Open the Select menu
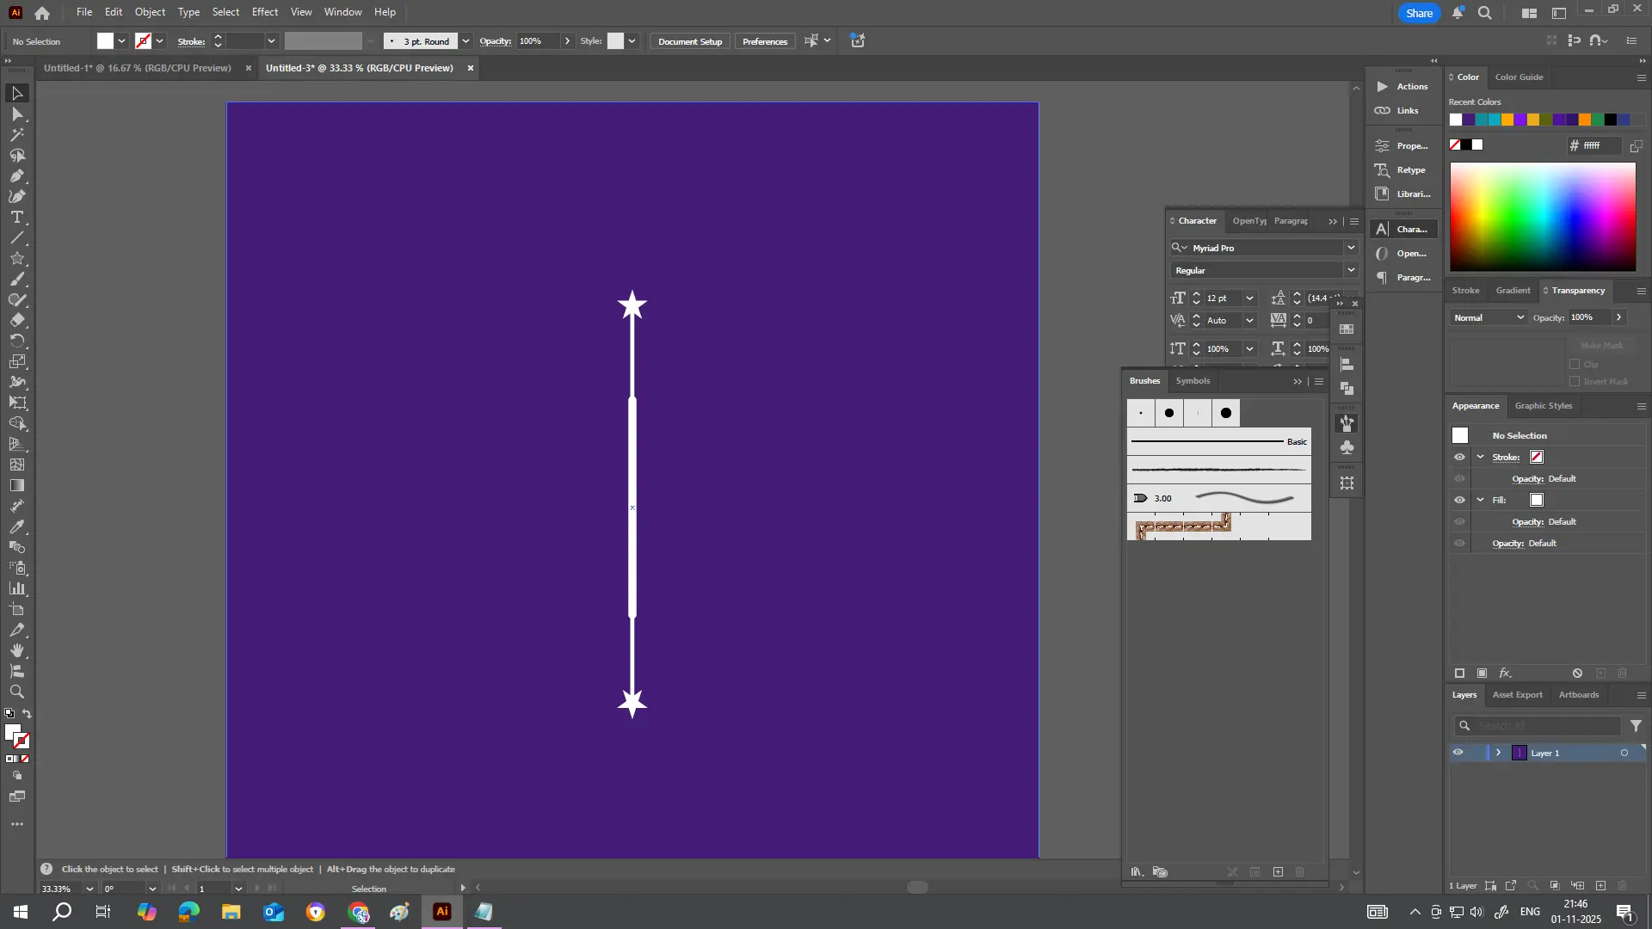The height and width of the screenshot is (929, 1652). point(225,11)
